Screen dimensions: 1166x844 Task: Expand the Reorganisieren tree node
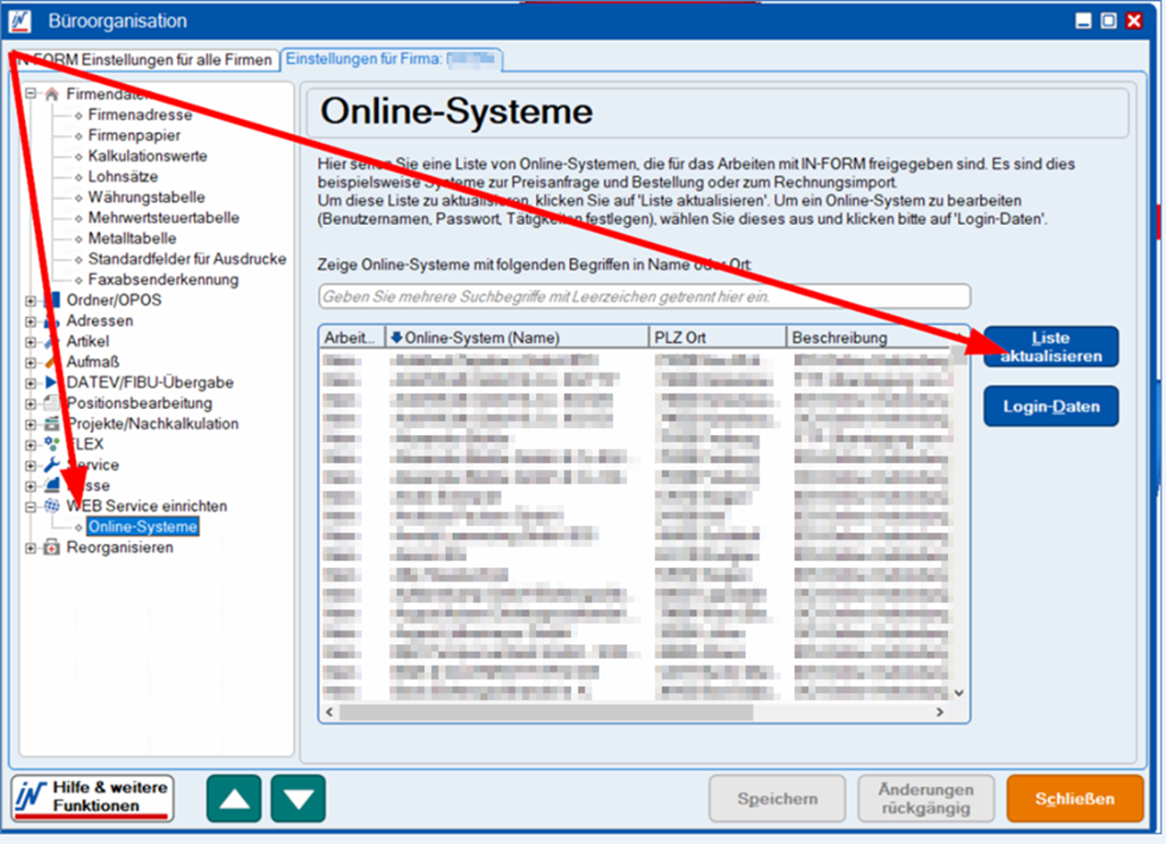(x=30, y=547)
